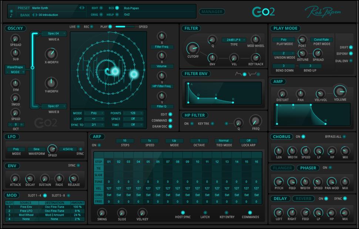Open the LFO Waveform dropdown
Image resolution: width=359 pixels, height=229 pixels.
tap(36, 149)
